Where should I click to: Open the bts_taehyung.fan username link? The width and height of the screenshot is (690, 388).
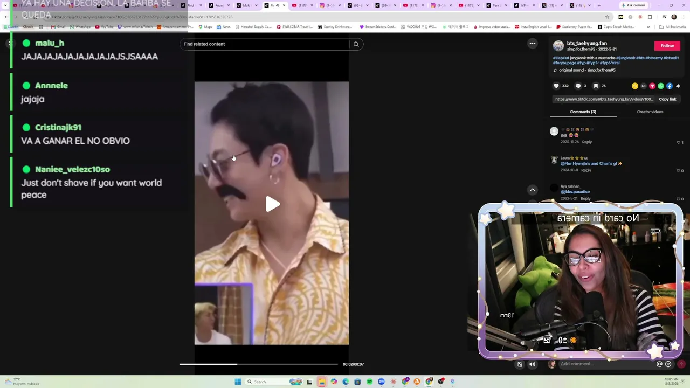coord(586,43)
